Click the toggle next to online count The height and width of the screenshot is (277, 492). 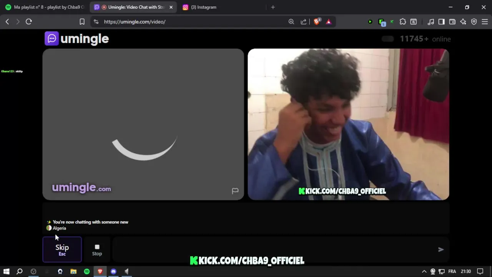388,39
